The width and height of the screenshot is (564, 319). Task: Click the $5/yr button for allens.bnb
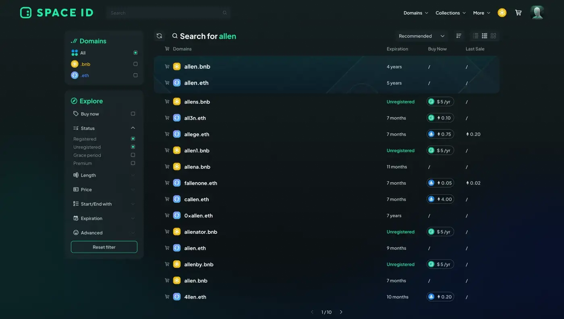440,102
